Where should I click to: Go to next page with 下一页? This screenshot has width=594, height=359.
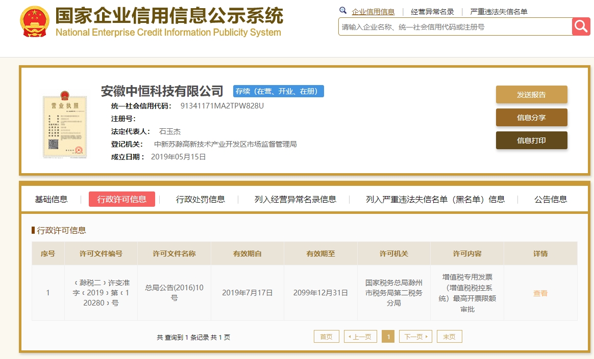pyautogui.click(x=415, y=337)
